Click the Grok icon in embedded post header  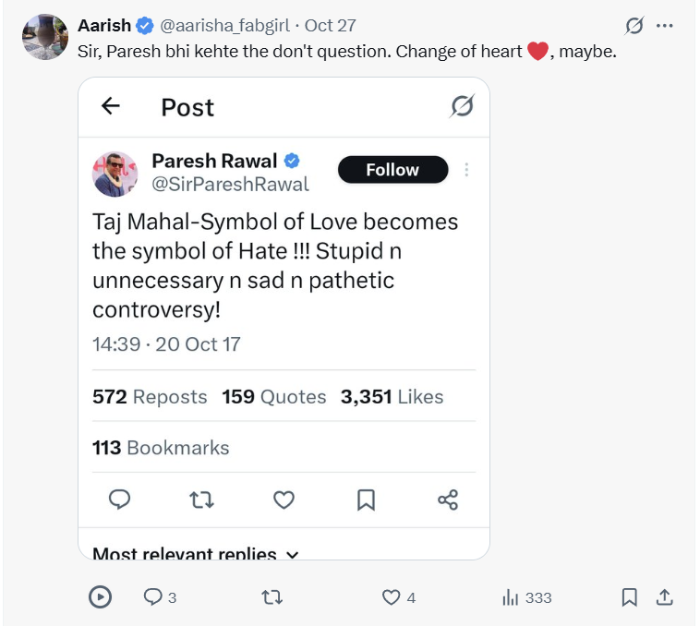(462, 107)
